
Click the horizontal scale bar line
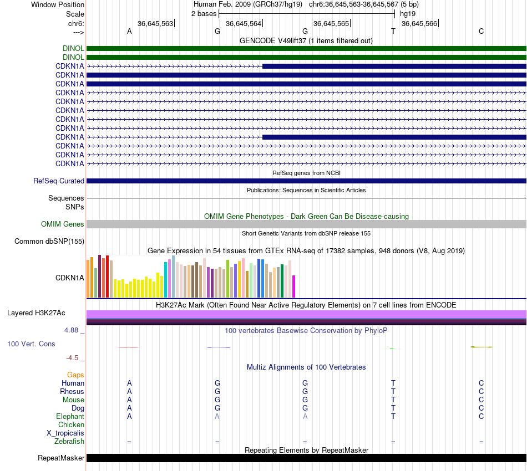click(307, 14)
